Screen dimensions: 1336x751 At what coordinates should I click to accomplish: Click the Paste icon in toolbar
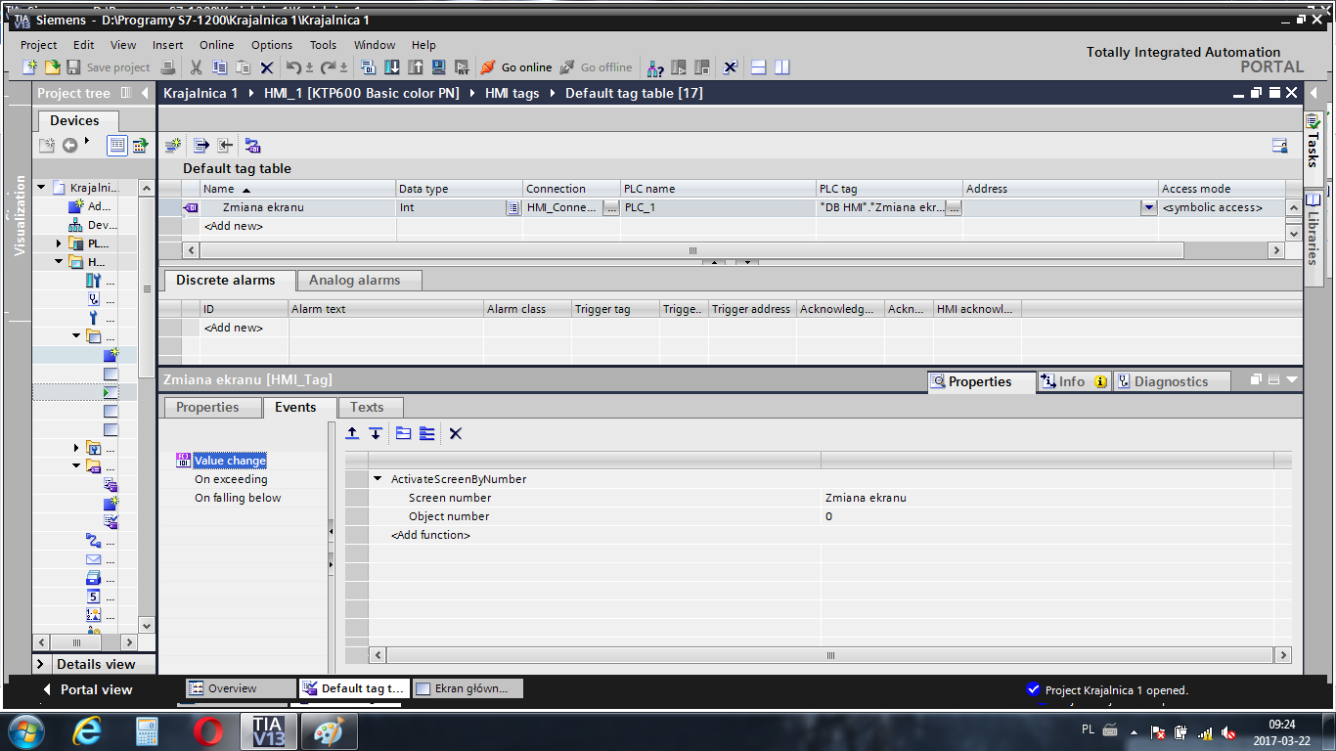click(x=243, y=67)
